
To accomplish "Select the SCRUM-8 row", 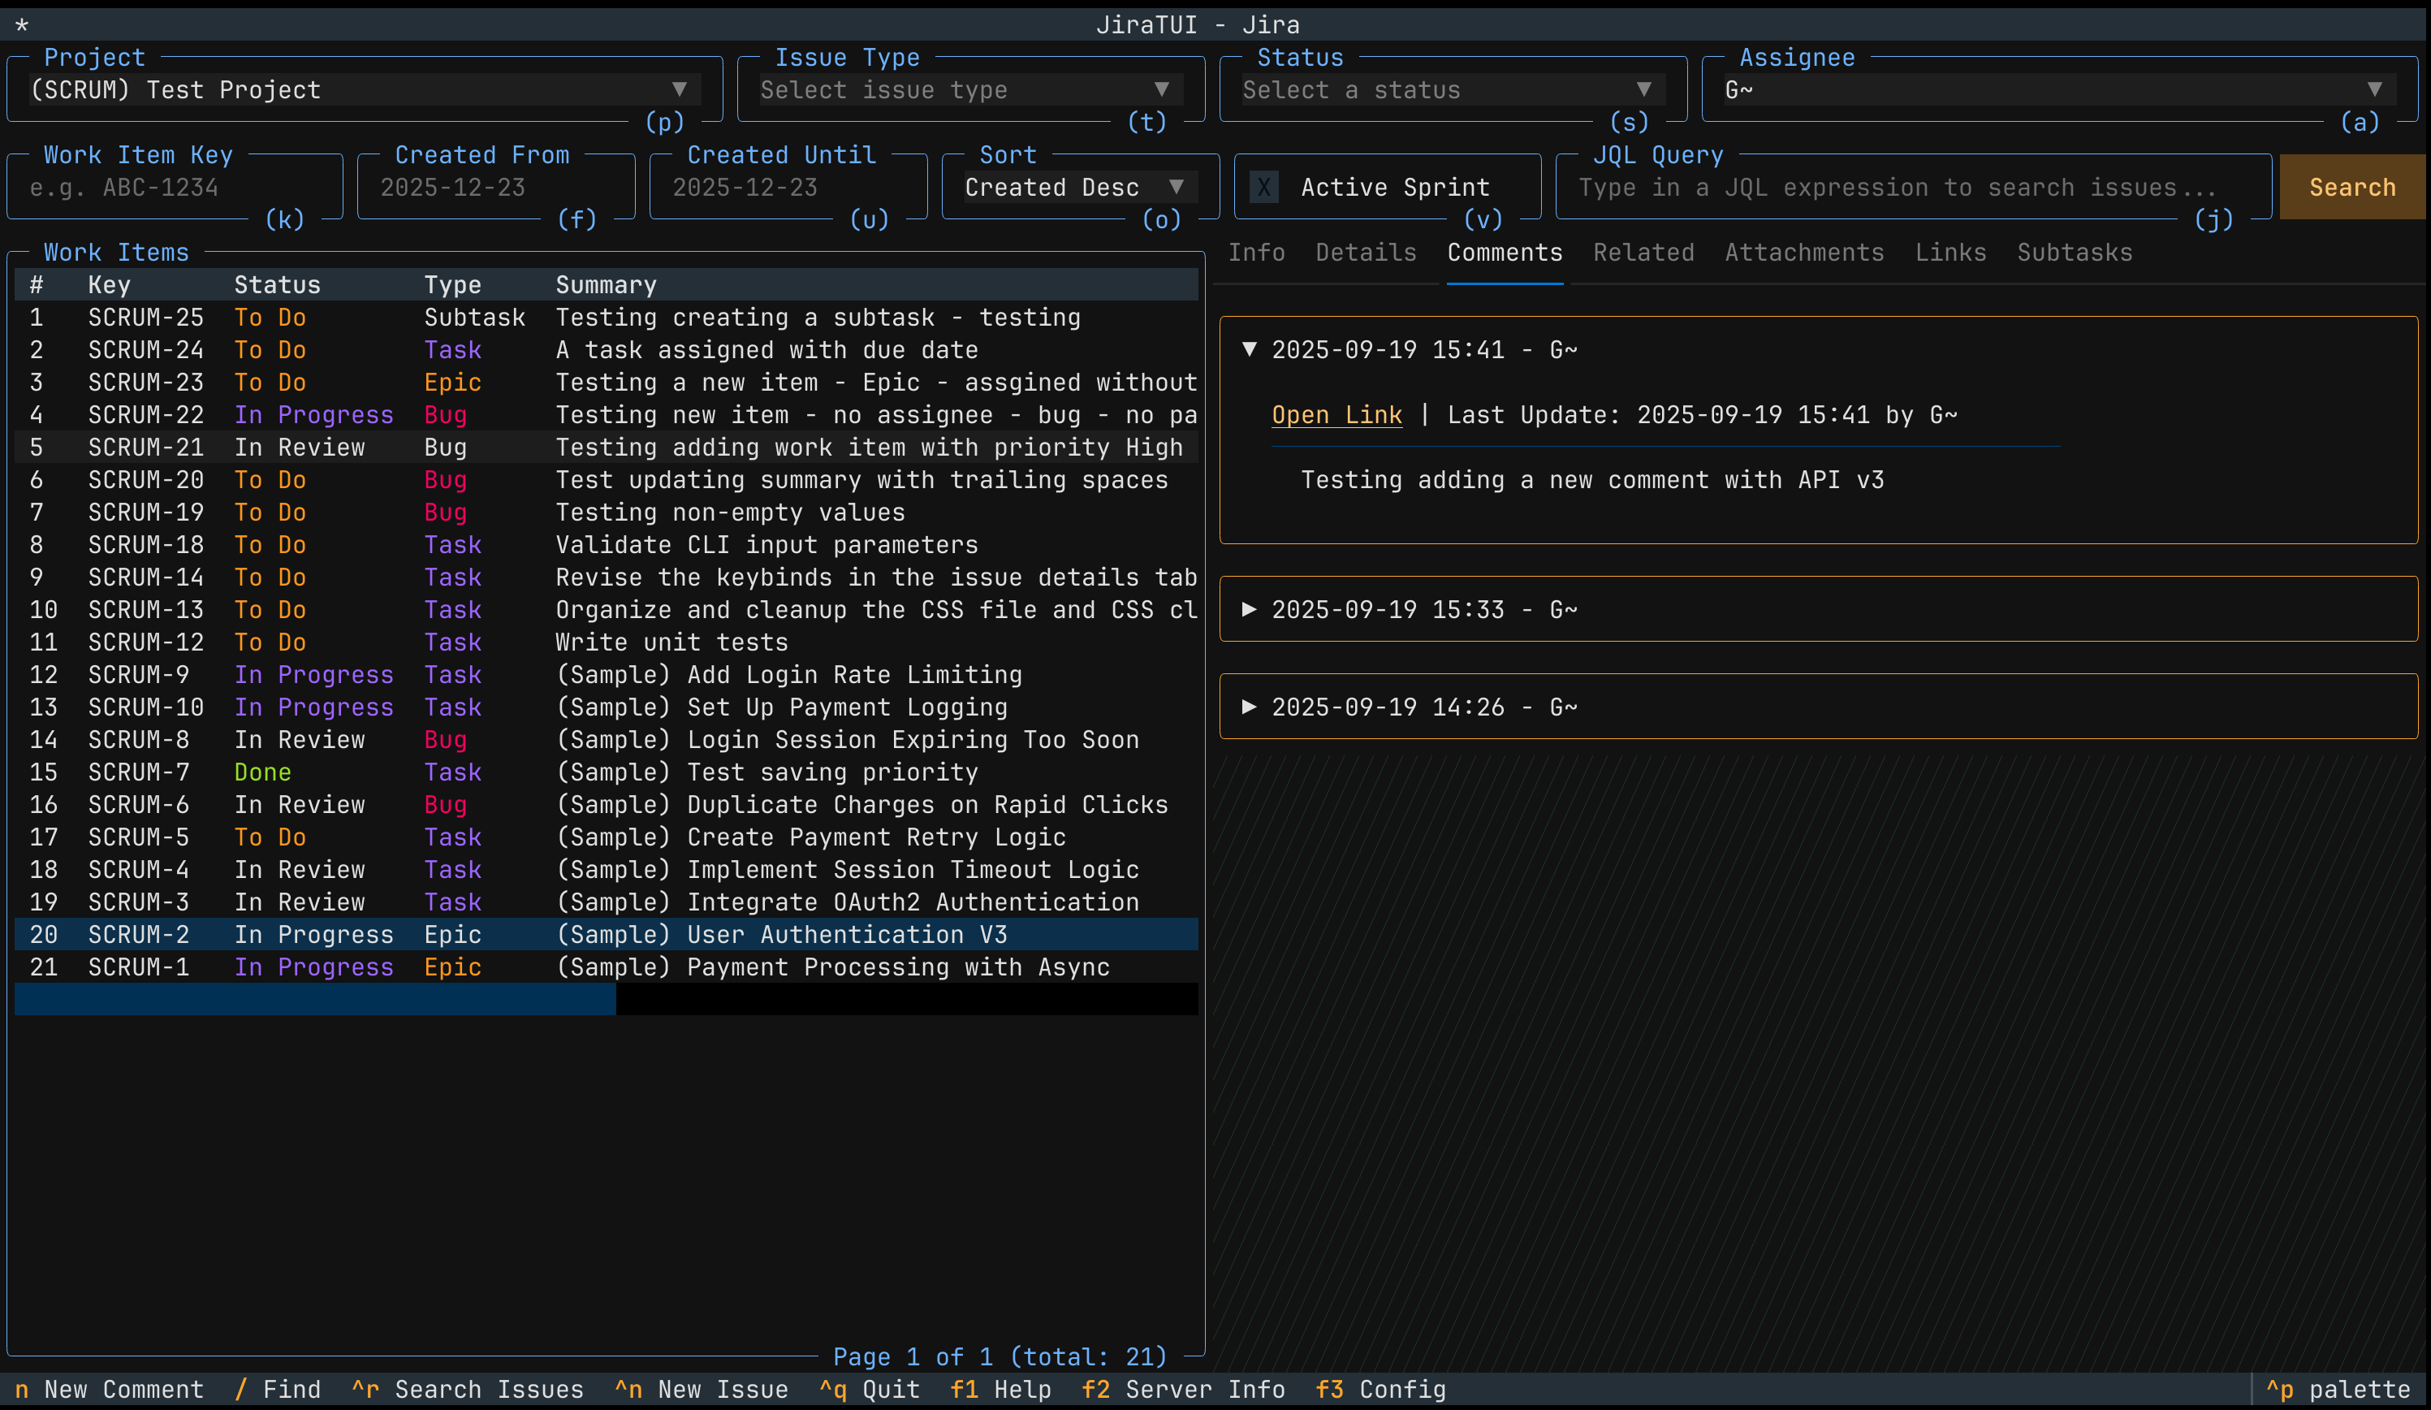I will pyautogui.click(x=606, y=739).
